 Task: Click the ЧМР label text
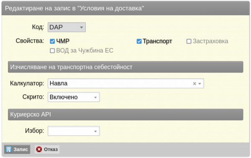(63, 41)
